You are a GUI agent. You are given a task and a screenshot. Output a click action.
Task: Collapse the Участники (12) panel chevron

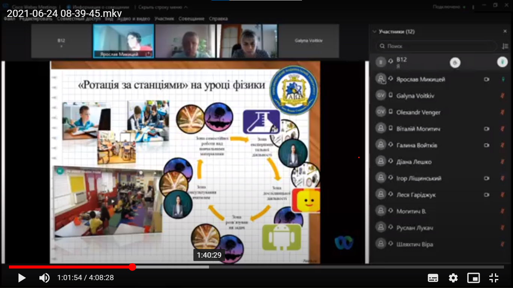tap(374, 32)
